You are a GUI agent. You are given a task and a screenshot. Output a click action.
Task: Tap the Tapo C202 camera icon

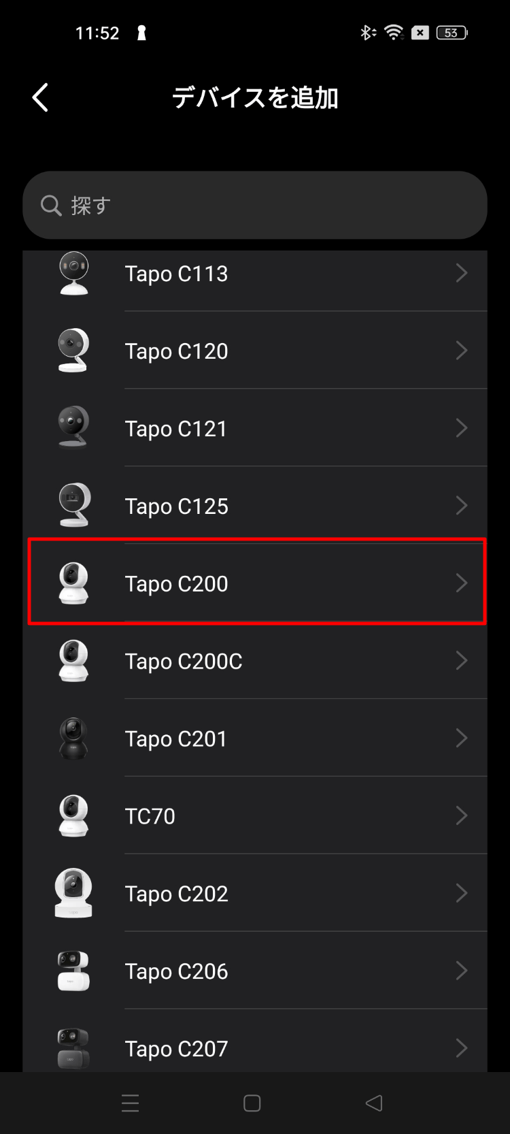[73, 893]
